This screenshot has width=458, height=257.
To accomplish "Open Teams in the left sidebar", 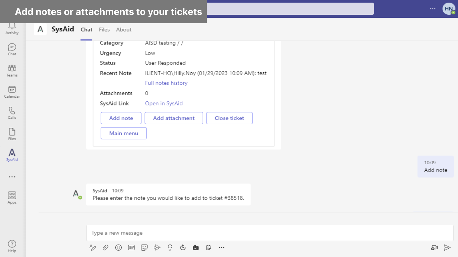I will tap(12, 71).
